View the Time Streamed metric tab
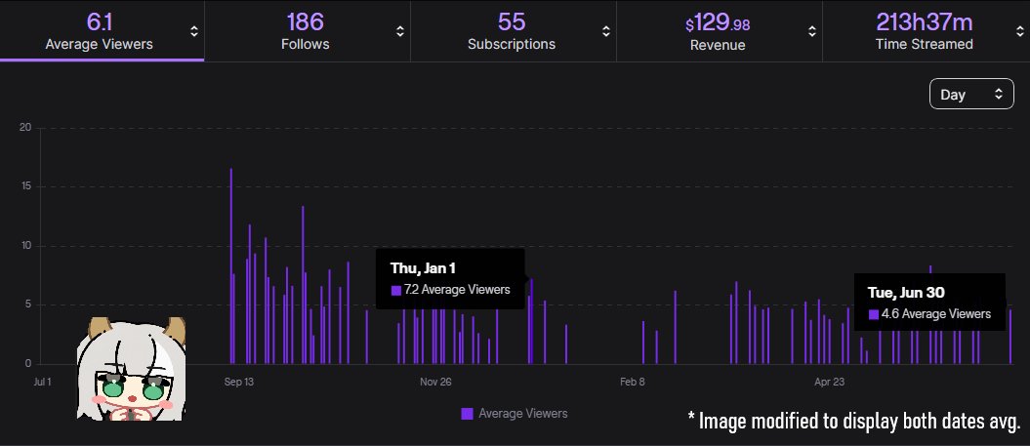1030x446 pixels. point(927,31)
